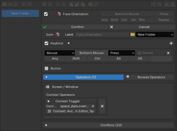Click the move-to-folder icon in toolbar

coord(91,4)
